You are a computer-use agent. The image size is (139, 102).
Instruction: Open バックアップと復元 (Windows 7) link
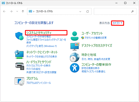[41, 46]
